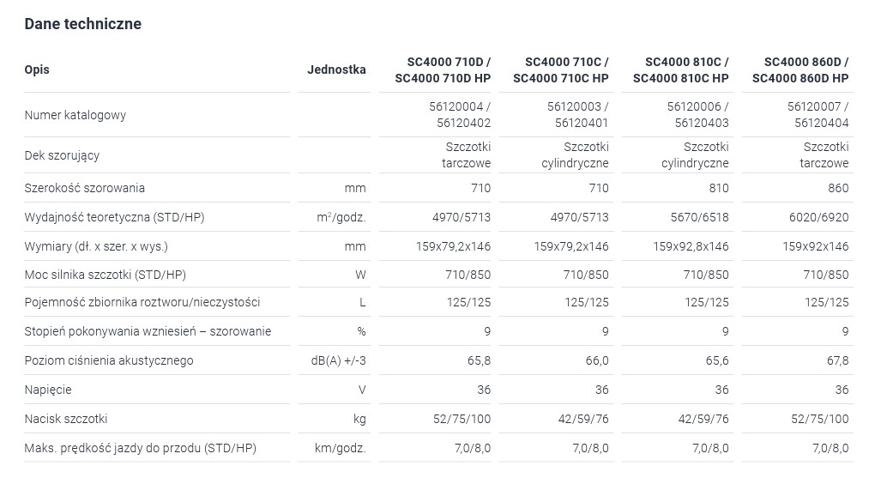The image size is (887, 478).
Task: Select the SC4000 810C / 810C HP header
Action: pyautogui.click(x=681, y=70)
